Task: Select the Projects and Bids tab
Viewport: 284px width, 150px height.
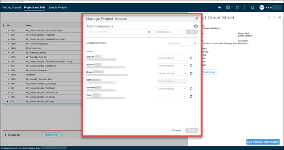Action: point(34,7)
